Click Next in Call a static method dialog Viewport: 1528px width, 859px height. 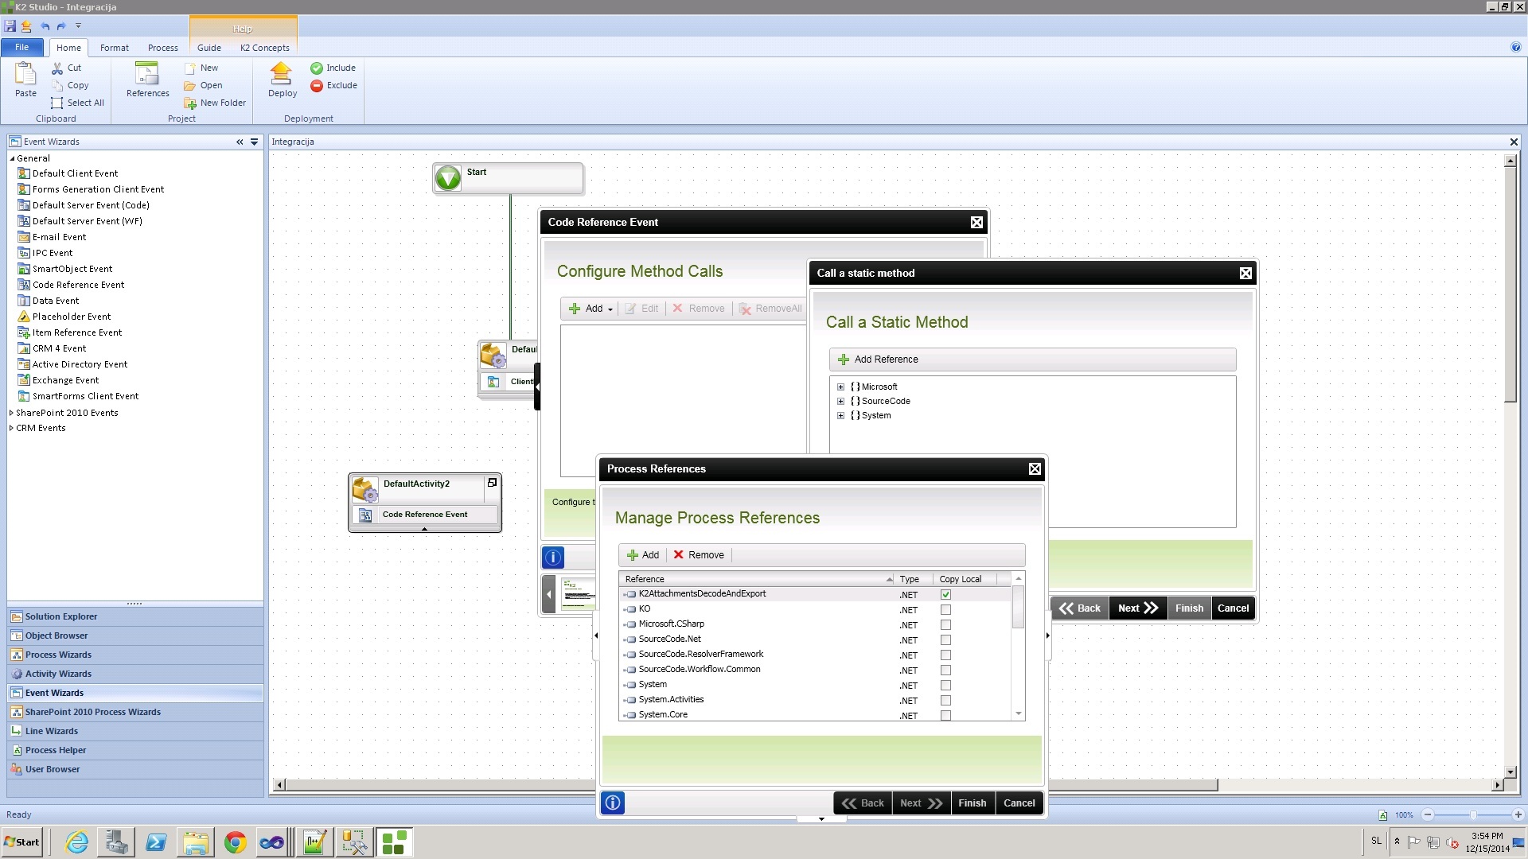coord(1137,608)
